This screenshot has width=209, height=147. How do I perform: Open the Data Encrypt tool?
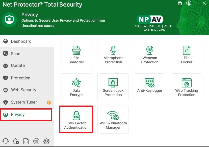click(76, 87)
